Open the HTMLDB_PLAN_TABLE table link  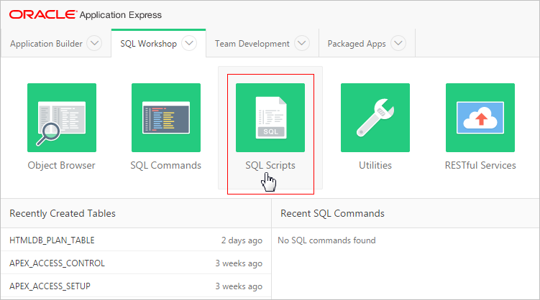(52, 240)
